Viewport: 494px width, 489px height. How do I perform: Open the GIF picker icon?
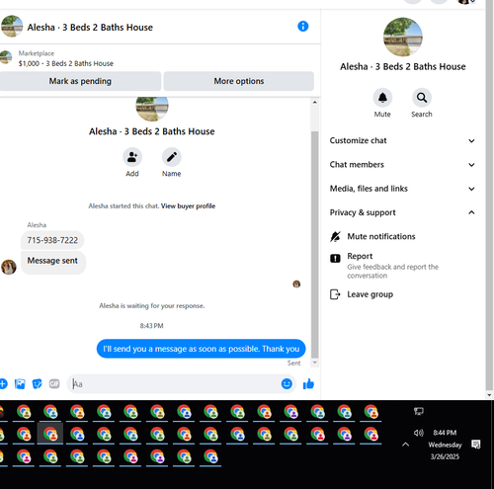coord(54,383)
